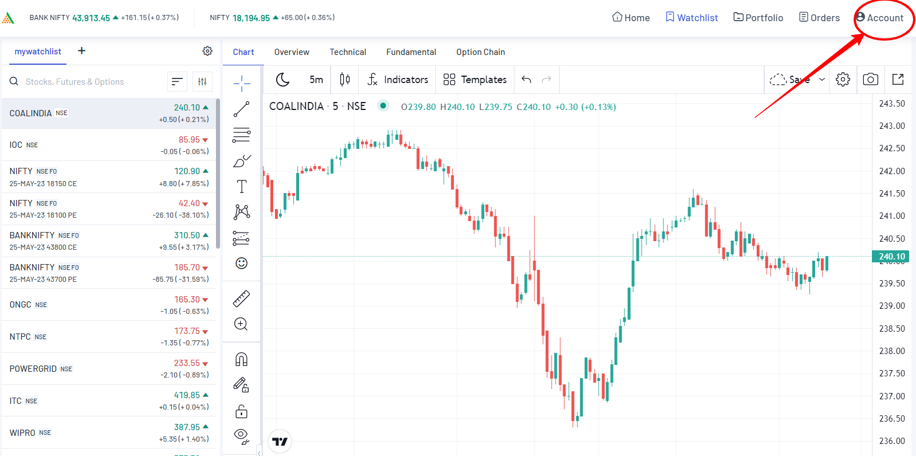
Task: Pick the ruler measure tool
Action: [x=242, y=298]
